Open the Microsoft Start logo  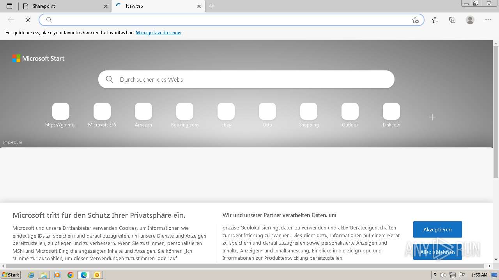(38, 58)
